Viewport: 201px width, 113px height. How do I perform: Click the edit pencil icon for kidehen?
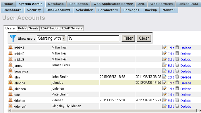click(164, 100)
